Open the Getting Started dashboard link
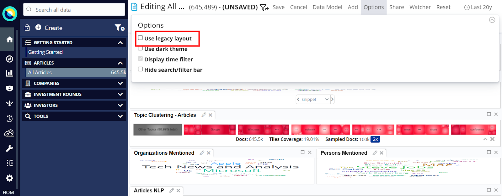Viewport: 502px width, 196px height. tap(45, 52)
